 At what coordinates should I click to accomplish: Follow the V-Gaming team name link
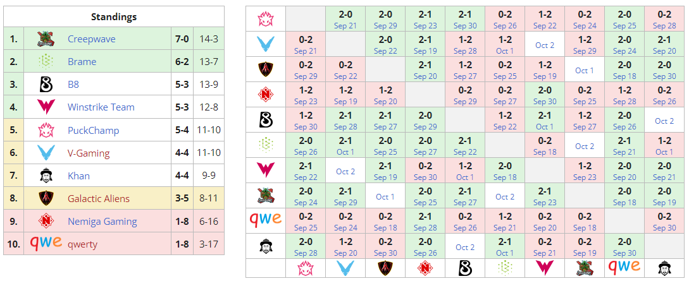point(89,153)
